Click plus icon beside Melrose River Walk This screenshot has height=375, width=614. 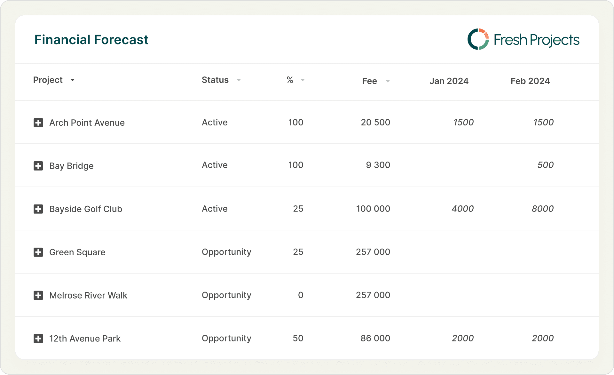click(38, 295)
